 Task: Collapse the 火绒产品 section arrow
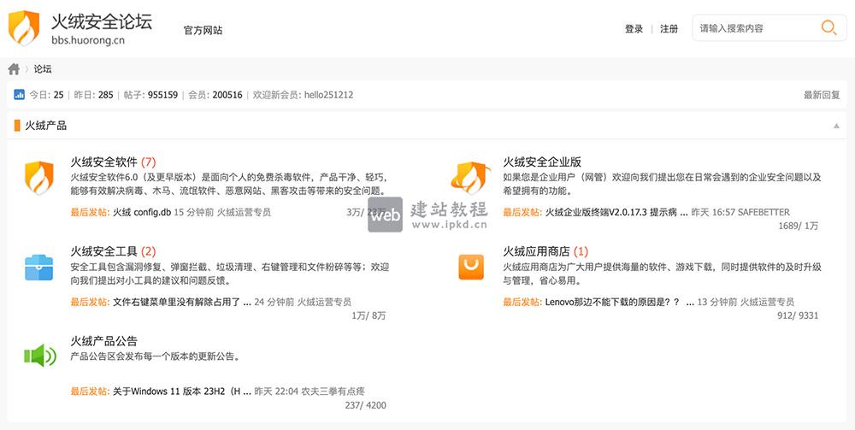click(836, 126)
